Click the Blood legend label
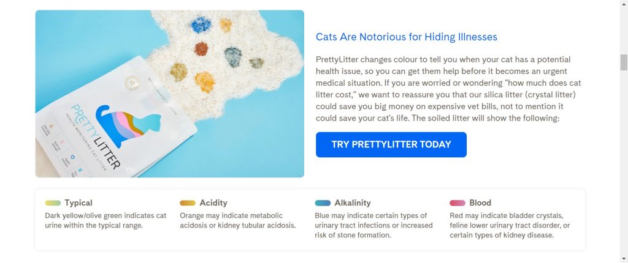Screen dimensions: 628x263 480,203
